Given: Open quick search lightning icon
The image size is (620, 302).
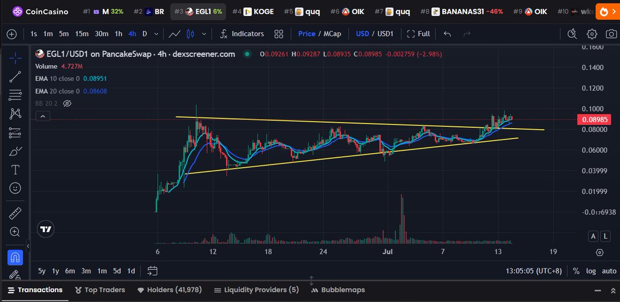Looking at the screenshot, I should tap(572, 34).
